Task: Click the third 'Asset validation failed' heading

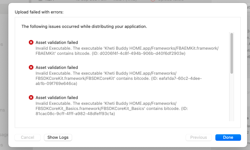Action: [57, 97]
